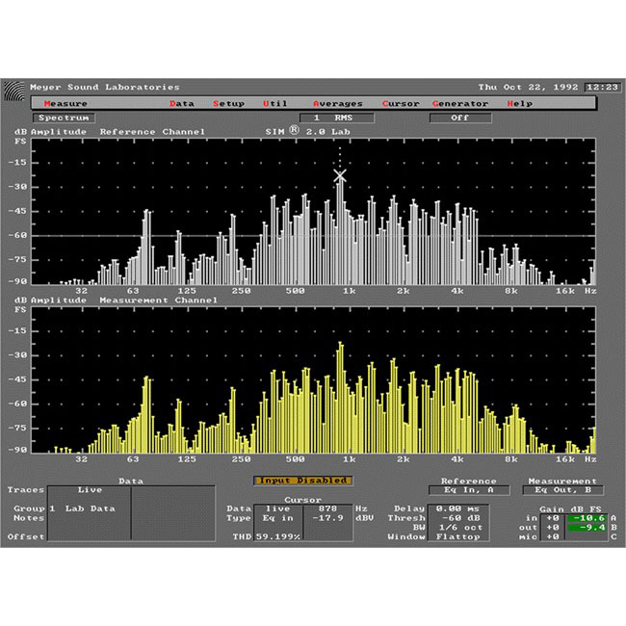Image resolution: width=626 pixels, height=626 pixels.
Task: Open the Generator menu
Action: 460,103
